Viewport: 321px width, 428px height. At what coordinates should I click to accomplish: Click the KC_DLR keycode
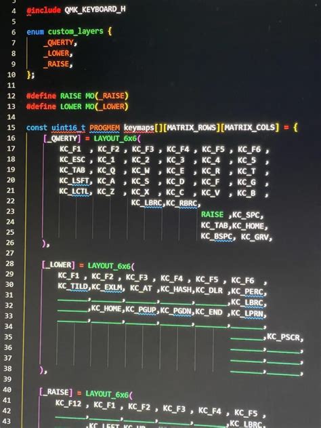pos(209,290)
